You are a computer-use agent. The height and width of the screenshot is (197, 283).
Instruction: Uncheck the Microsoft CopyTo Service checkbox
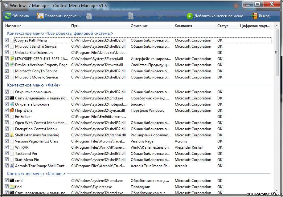(x=7, y=71)
